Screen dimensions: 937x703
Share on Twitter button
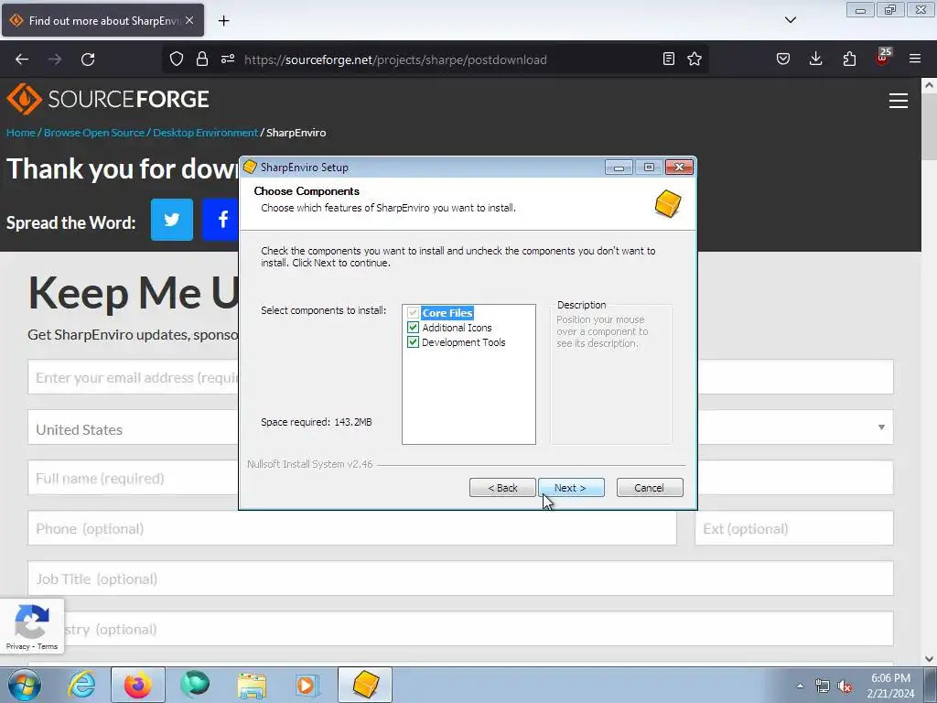click(171, 220)
